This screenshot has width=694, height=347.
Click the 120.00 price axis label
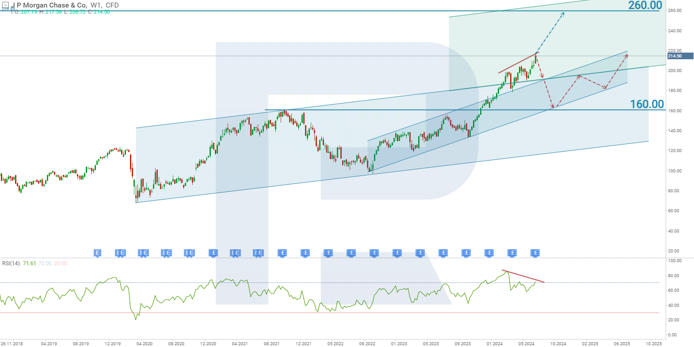coord(675,151)
